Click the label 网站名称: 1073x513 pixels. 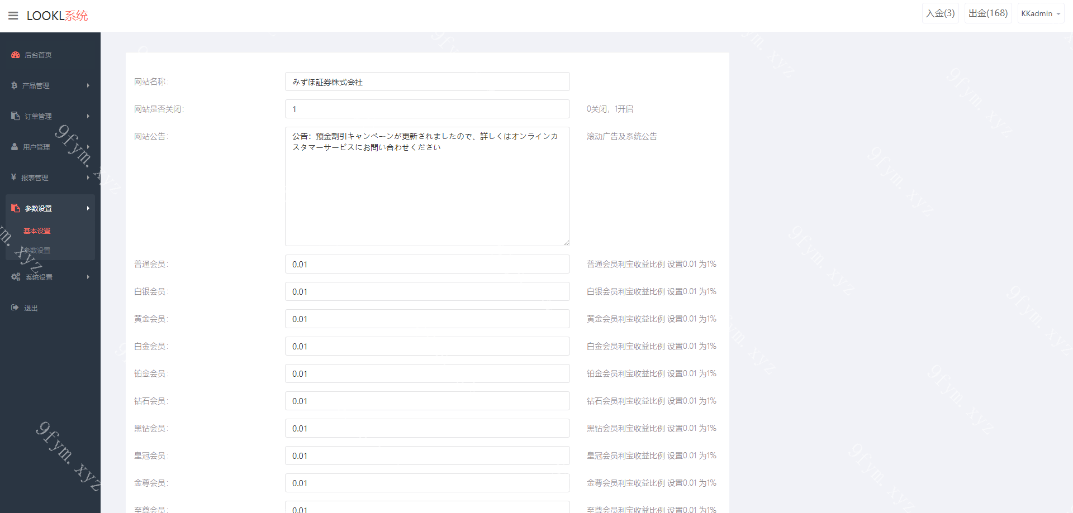pos(151,81)
